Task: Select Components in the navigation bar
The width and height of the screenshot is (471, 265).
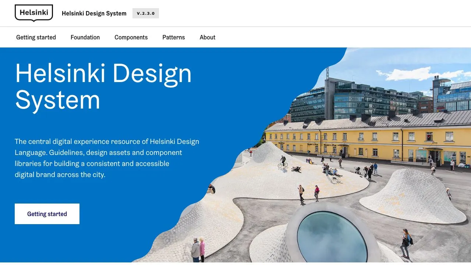Action: coord(131,37)
